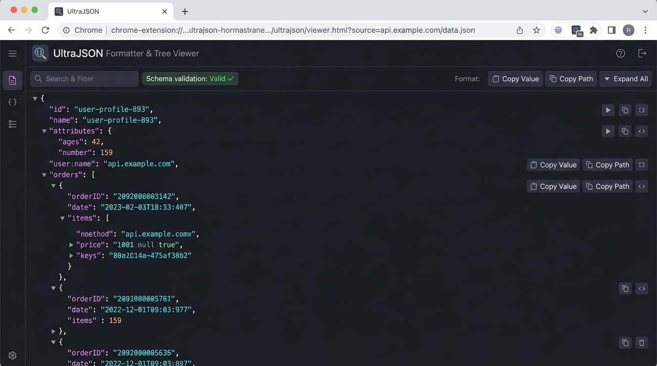Collapse the object above orderID 2092000005636
This screenshot has width=657, height=366.
tap(53, 342)
